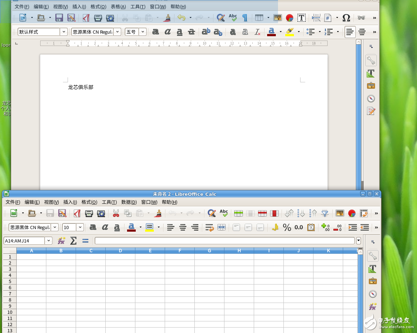417x333 pixels.
Task: Insert a table in Writer toolbar
Action: (259, 18)
